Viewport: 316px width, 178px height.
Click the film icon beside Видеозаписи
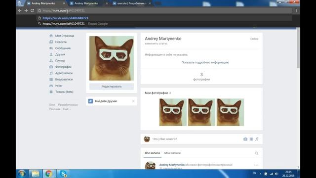coord(51,79)
